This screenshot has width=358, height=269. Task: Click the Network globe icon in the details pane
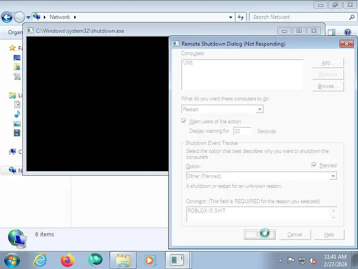pyautogui.click(x=17, y=239)
